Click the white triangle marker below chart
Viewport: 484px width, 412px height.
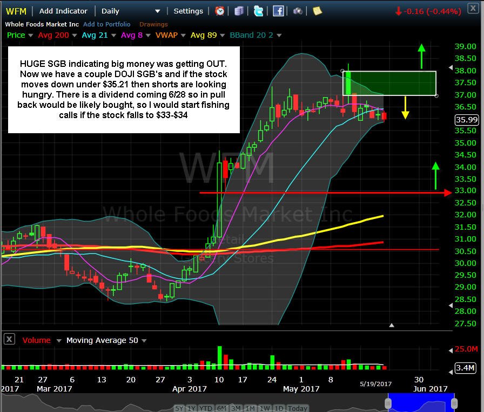click(392, 325)
